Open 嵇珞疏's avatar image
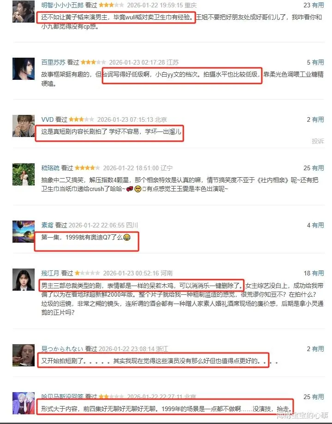 tap(24, 174)
